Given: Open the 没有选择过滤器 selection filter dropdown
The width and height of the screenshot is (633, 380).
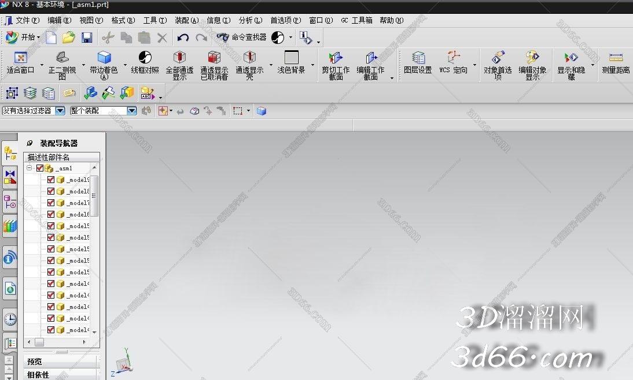Looking at the screenshot, I should pyautogui.click(x=60, y=110).
